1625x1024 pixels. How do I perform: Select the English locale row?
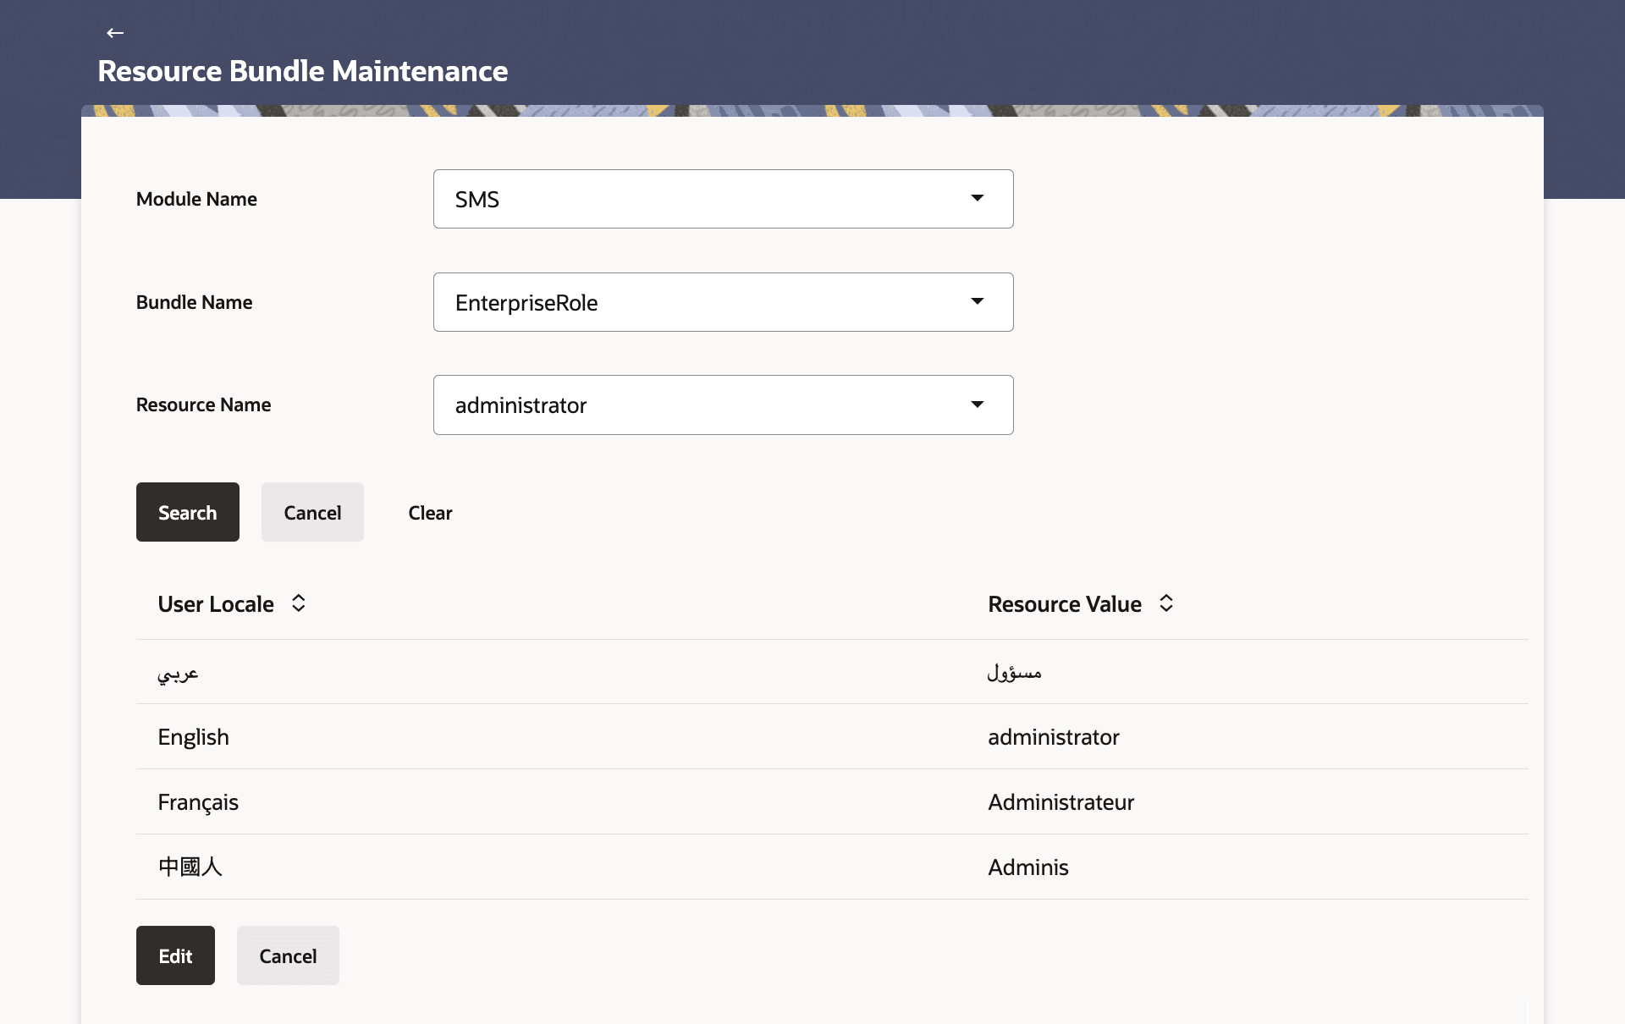coord(193,737)
